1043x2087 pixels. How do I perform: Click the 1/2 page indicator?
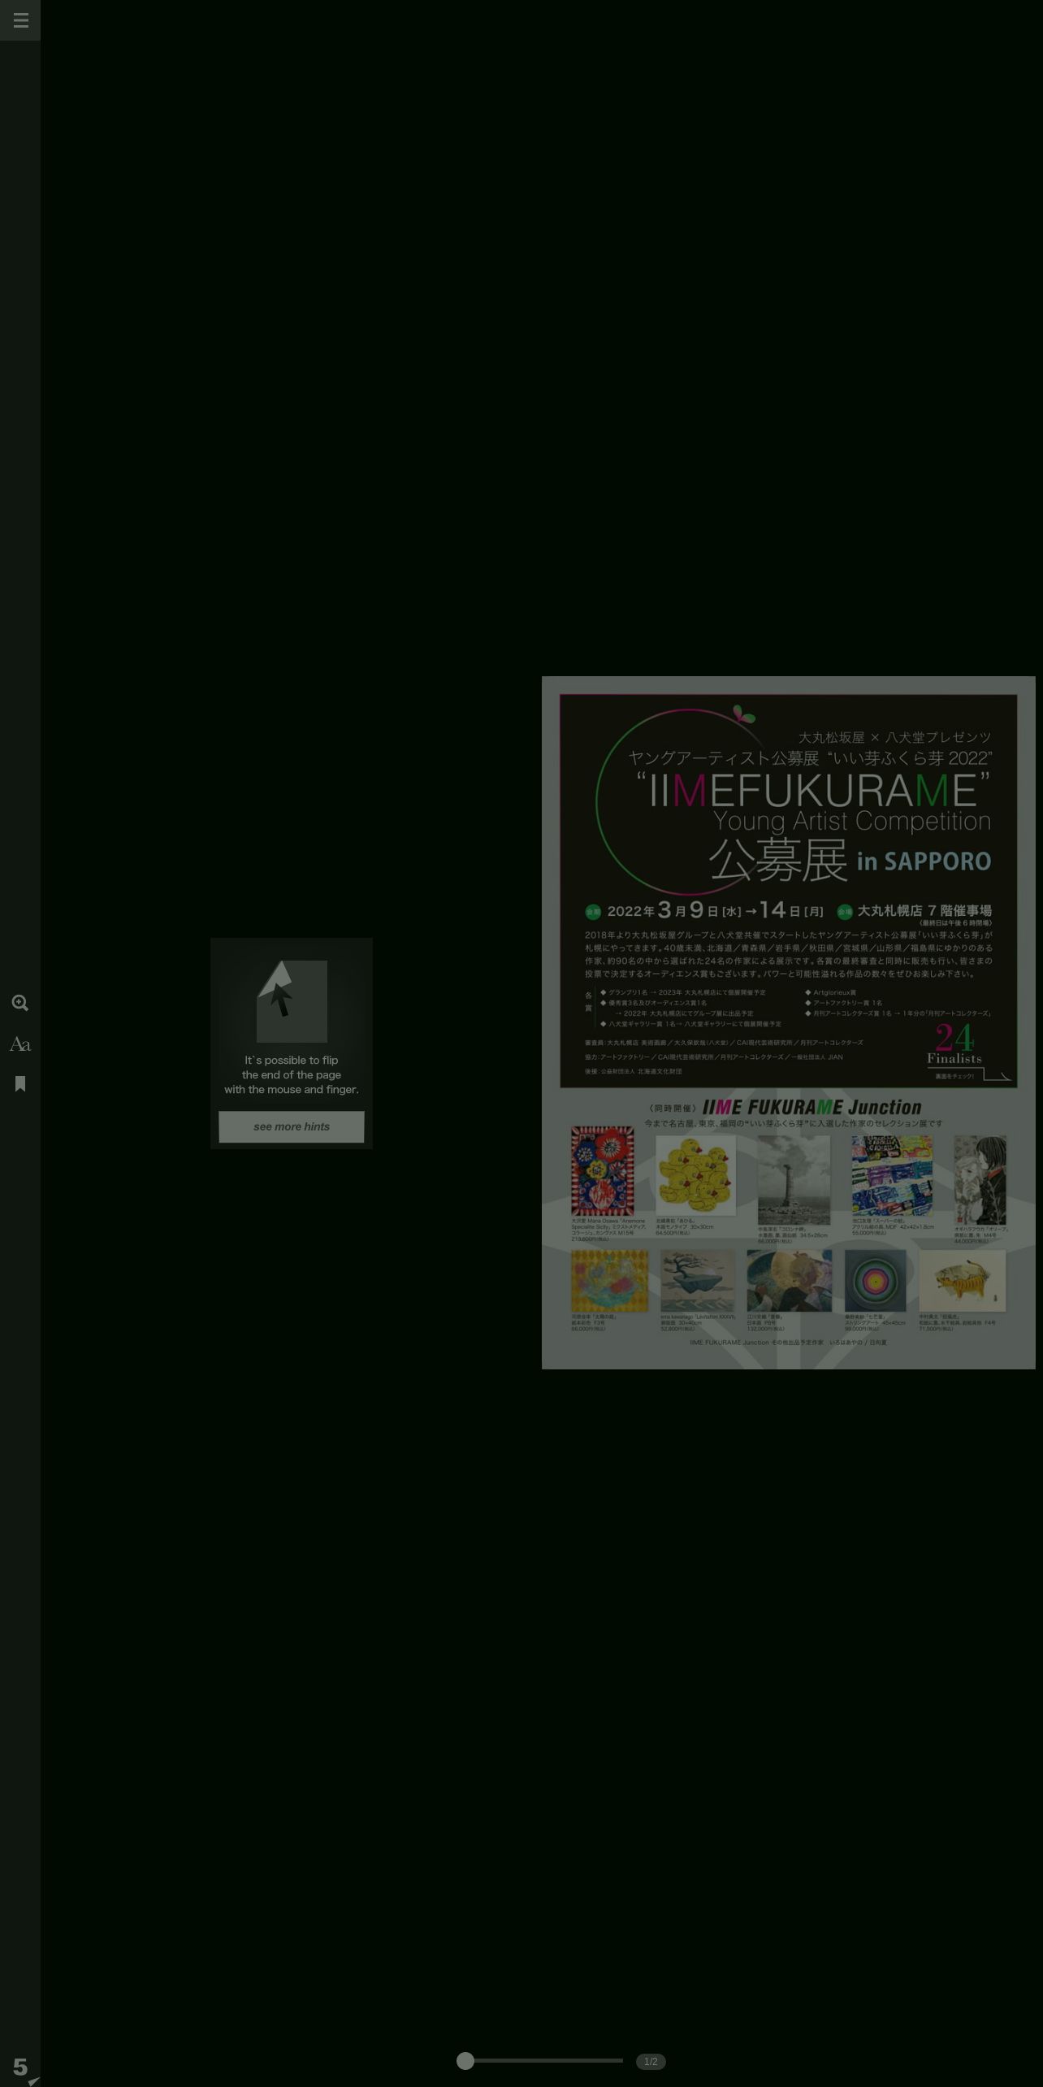point(651,2061)
